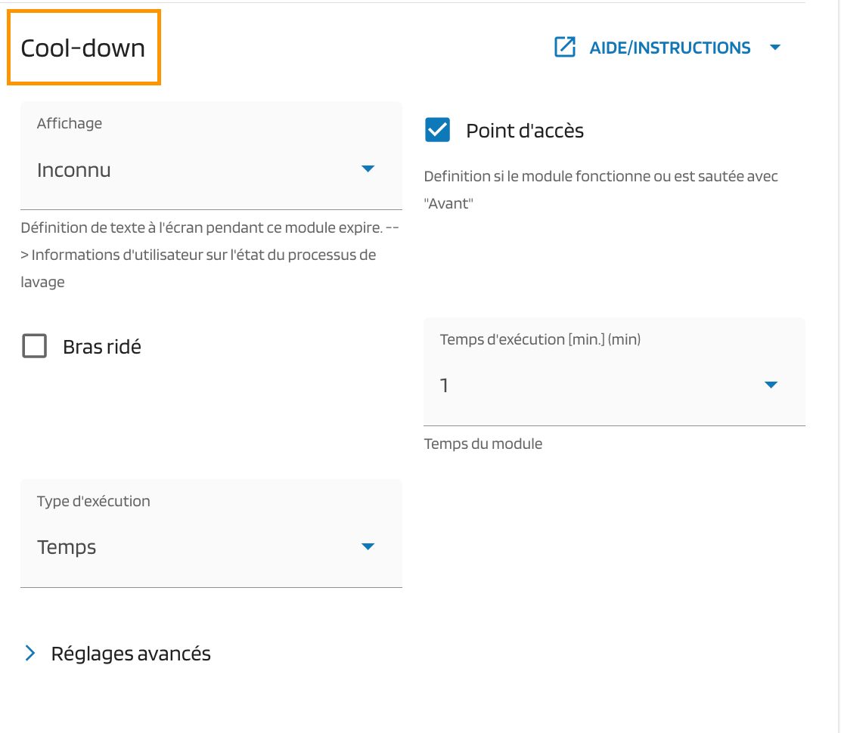Click the Temps du module helper text
841x733 pixels.
[x=483, y=444]
